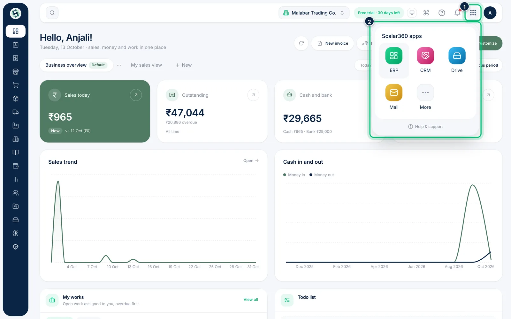Image resolution: width=511 pixels, height=319 pixels.
Task: Open the dashboard grid icon in sidebar
Action: [15, 31]
